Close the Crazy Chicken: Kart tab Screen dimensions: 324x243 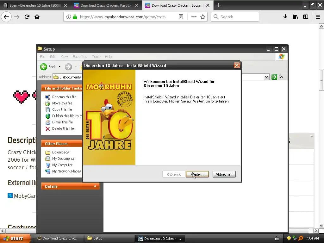137,5
